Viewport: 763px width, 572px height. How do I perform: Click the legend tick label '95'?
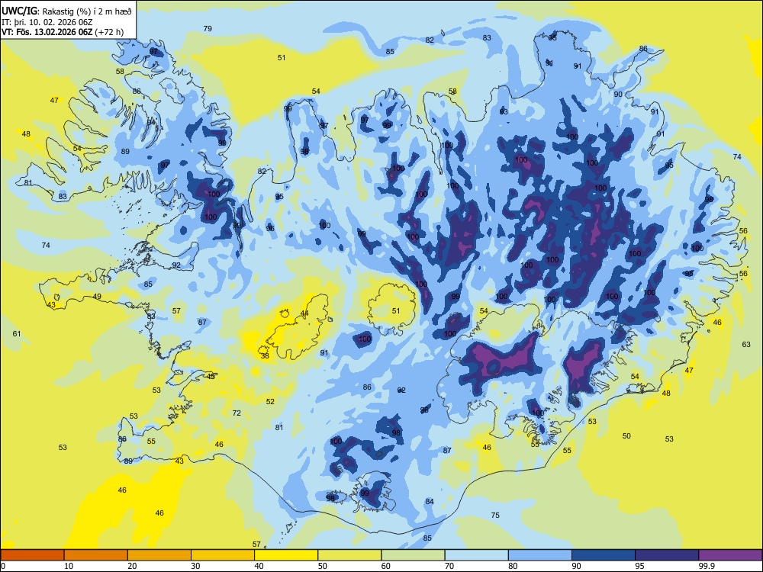point(640,566)
